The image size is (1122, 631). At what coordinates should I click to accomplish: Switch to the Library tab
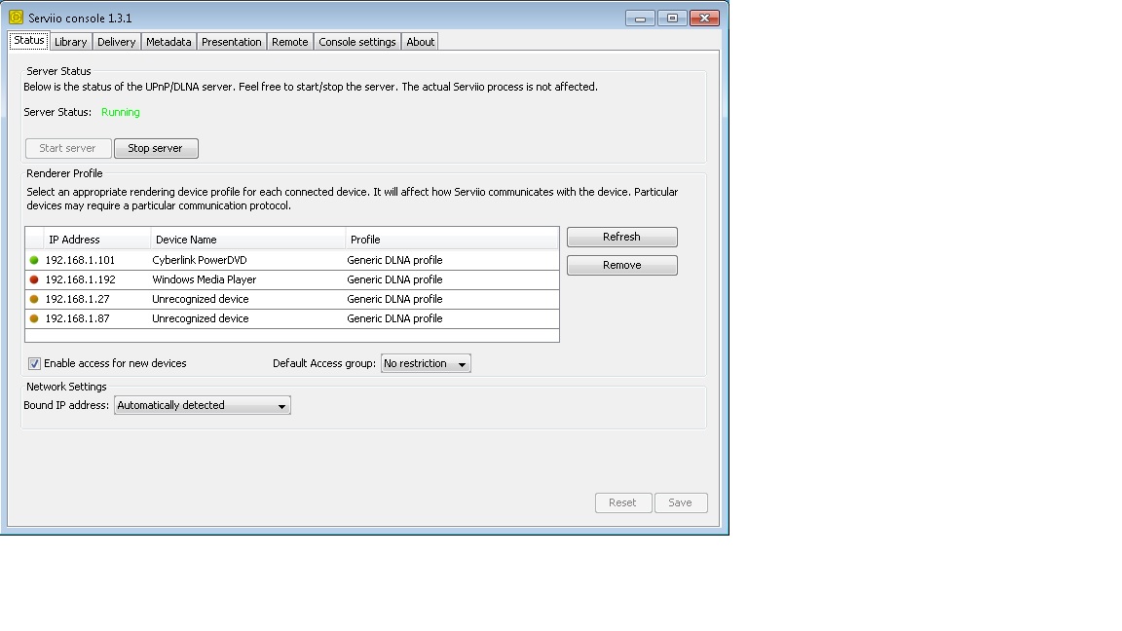coord(70,42)
